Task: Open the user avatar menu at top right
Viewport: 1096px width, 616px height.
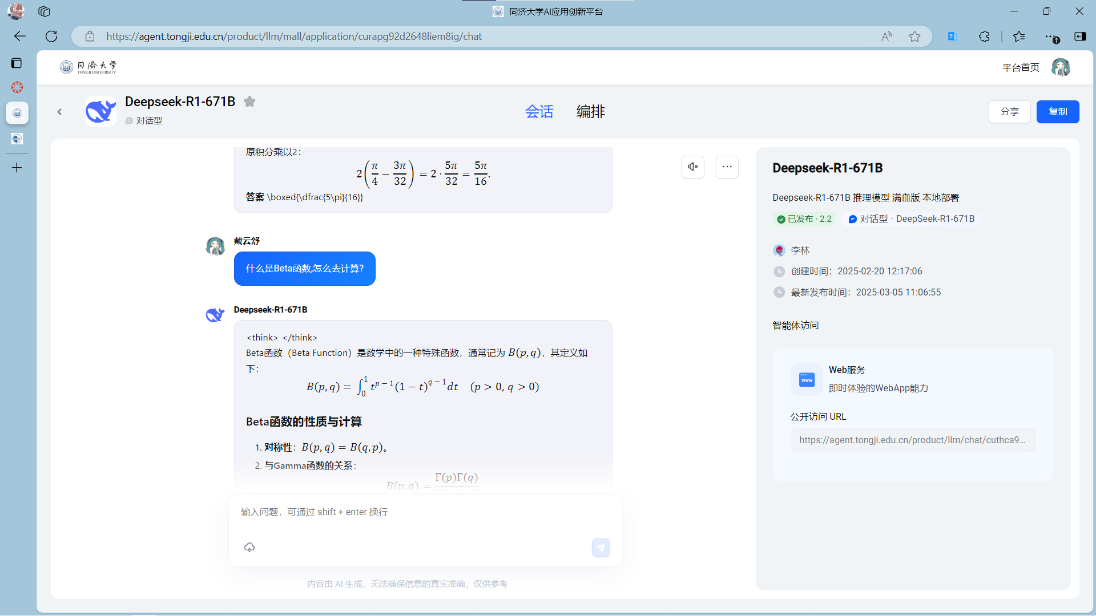Action: 1061,67
